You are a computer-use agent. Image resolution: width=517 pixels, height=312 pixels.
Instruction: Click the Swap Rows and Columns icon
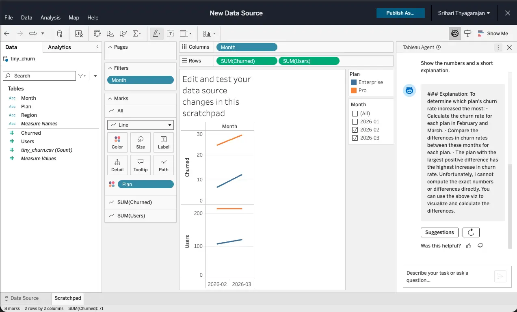coord(97,34)
